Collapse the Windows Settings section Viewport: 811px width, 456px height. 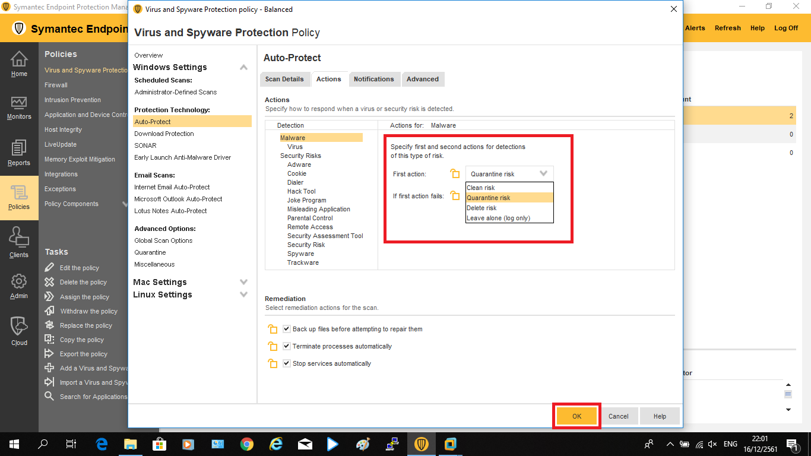pos(243,67)
